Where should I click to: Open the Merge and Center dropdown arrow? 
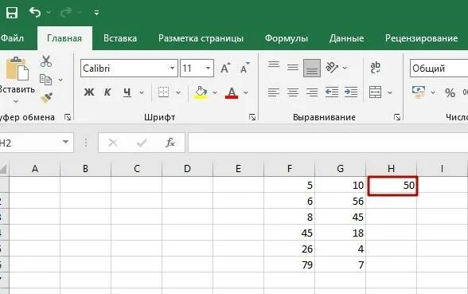(390, 92)
